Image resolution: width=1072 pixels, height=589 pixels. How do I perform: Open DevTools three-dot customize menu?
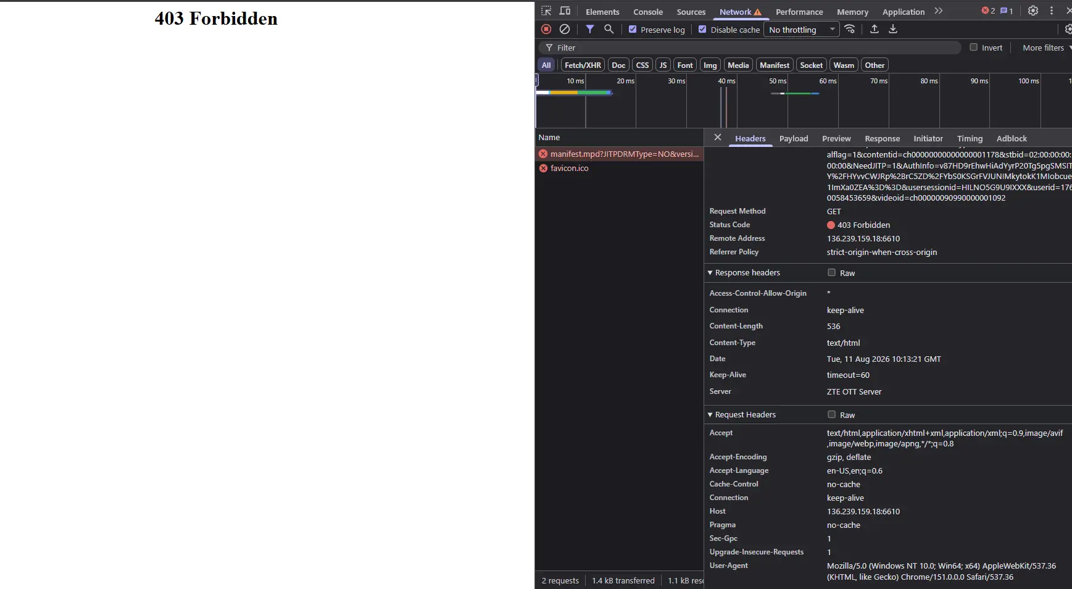click(x=1052, y=10)
